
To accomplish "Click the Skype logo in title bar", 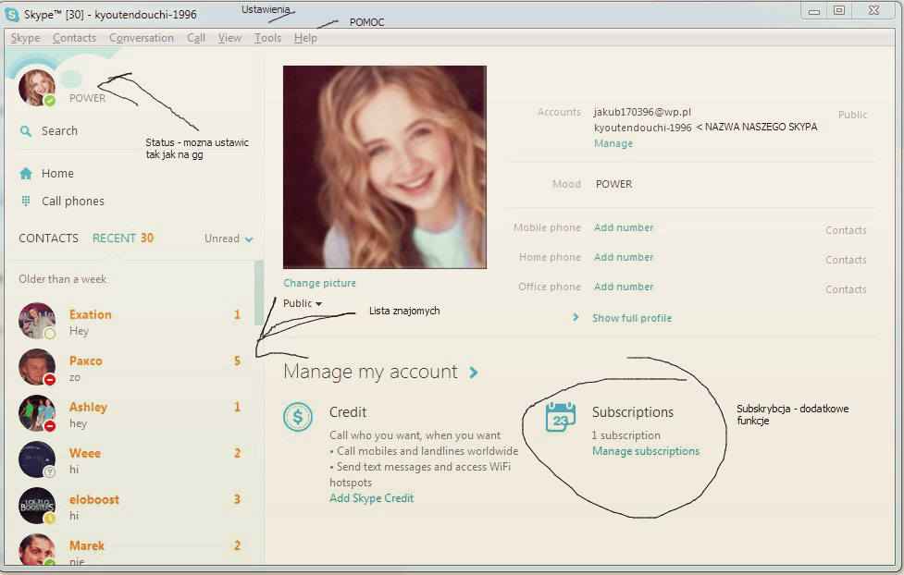I will (x=11, y=15).
